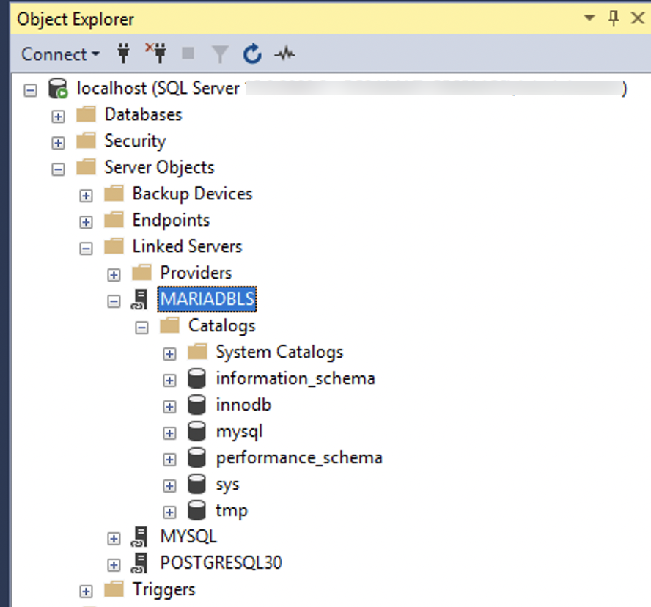
Task: Open the Object Explorer window position dropdown arrow
Action: (x=589, y=19)
